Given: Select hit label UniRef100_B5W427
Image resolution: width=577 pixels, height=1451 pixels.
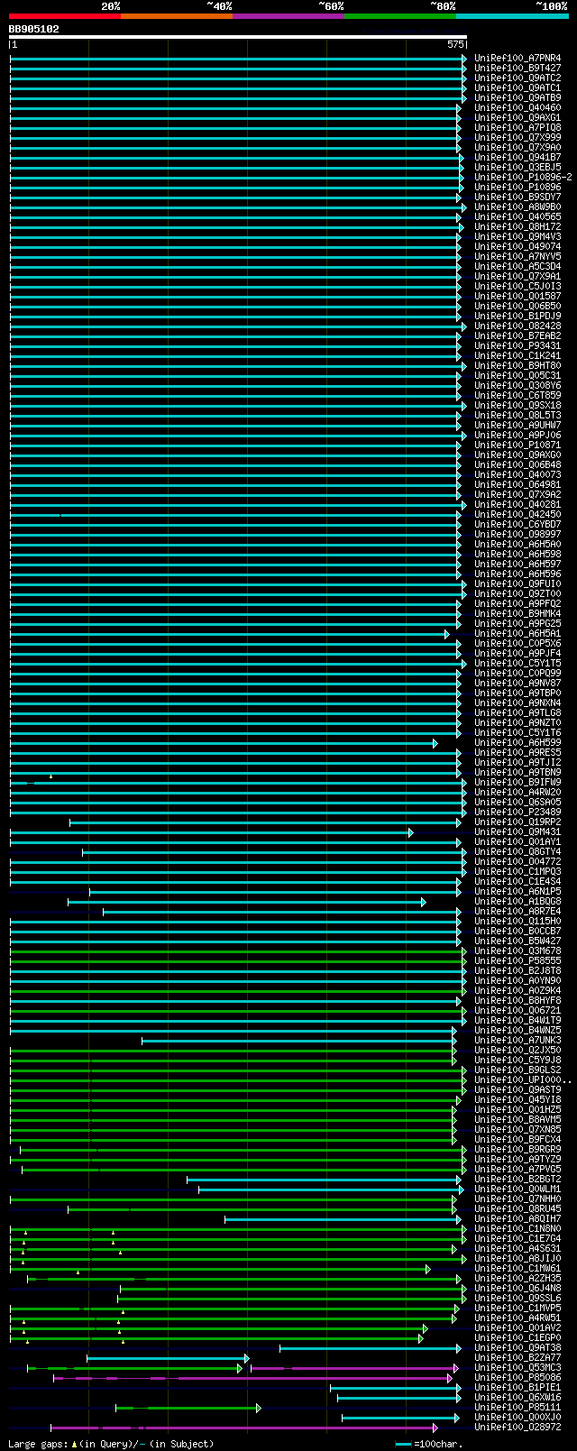Looking at the screenshot, I should click(517, 941).
